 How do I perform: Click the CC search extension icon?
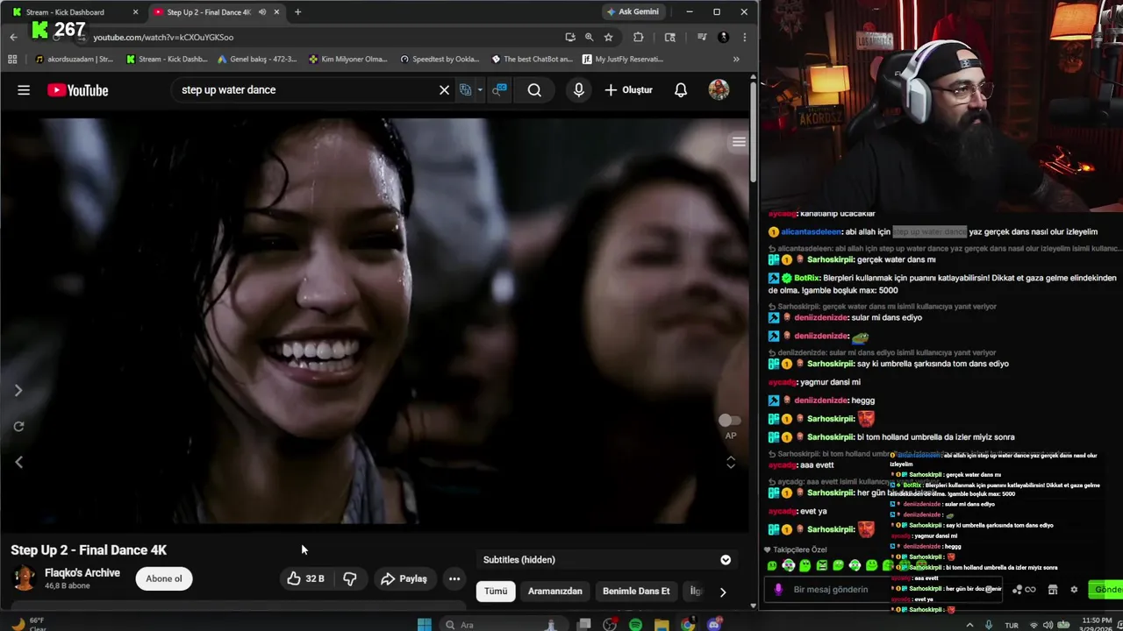click(499, 89)
